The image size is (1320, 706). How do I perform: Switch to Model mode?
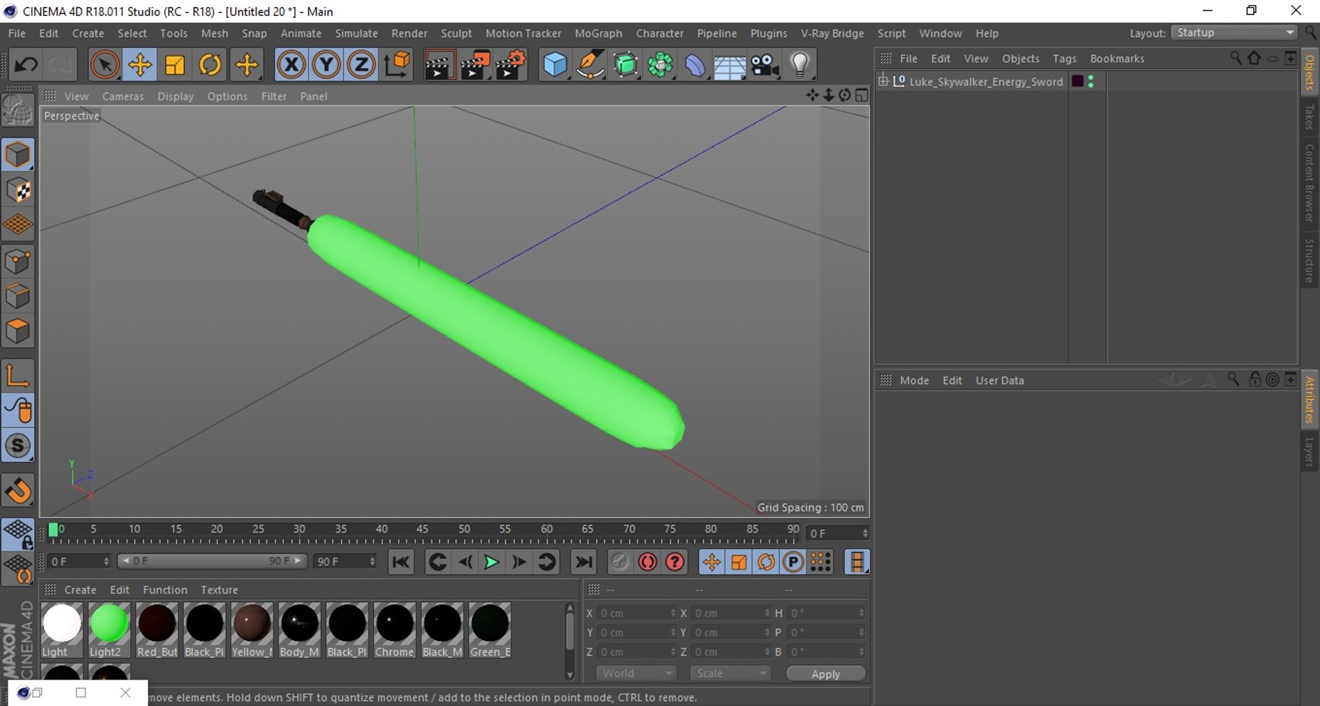tap(18, 155)
